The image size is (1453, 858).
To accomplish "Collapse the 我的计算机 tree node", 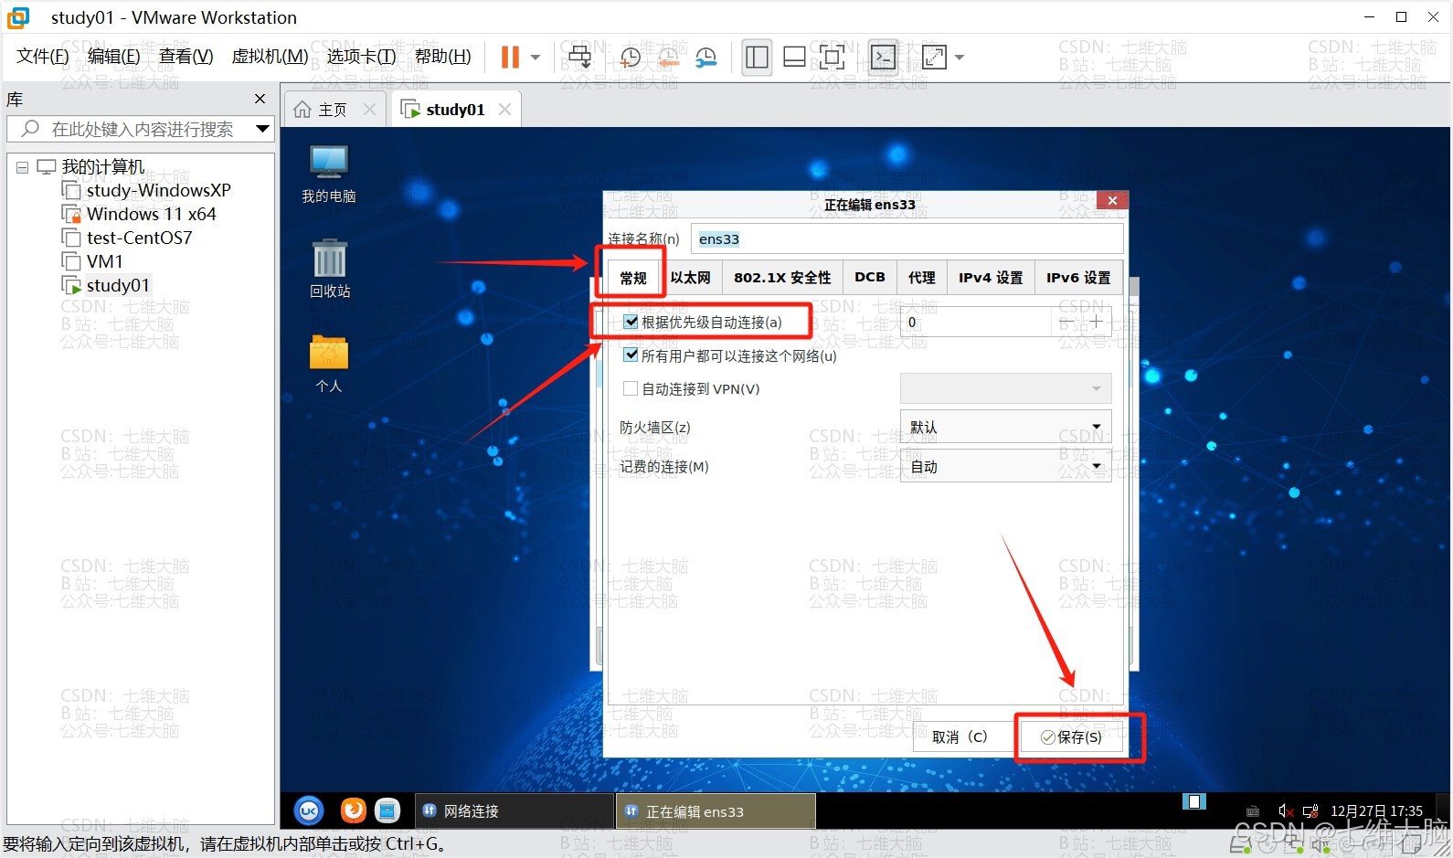I will tap(22, 167).
